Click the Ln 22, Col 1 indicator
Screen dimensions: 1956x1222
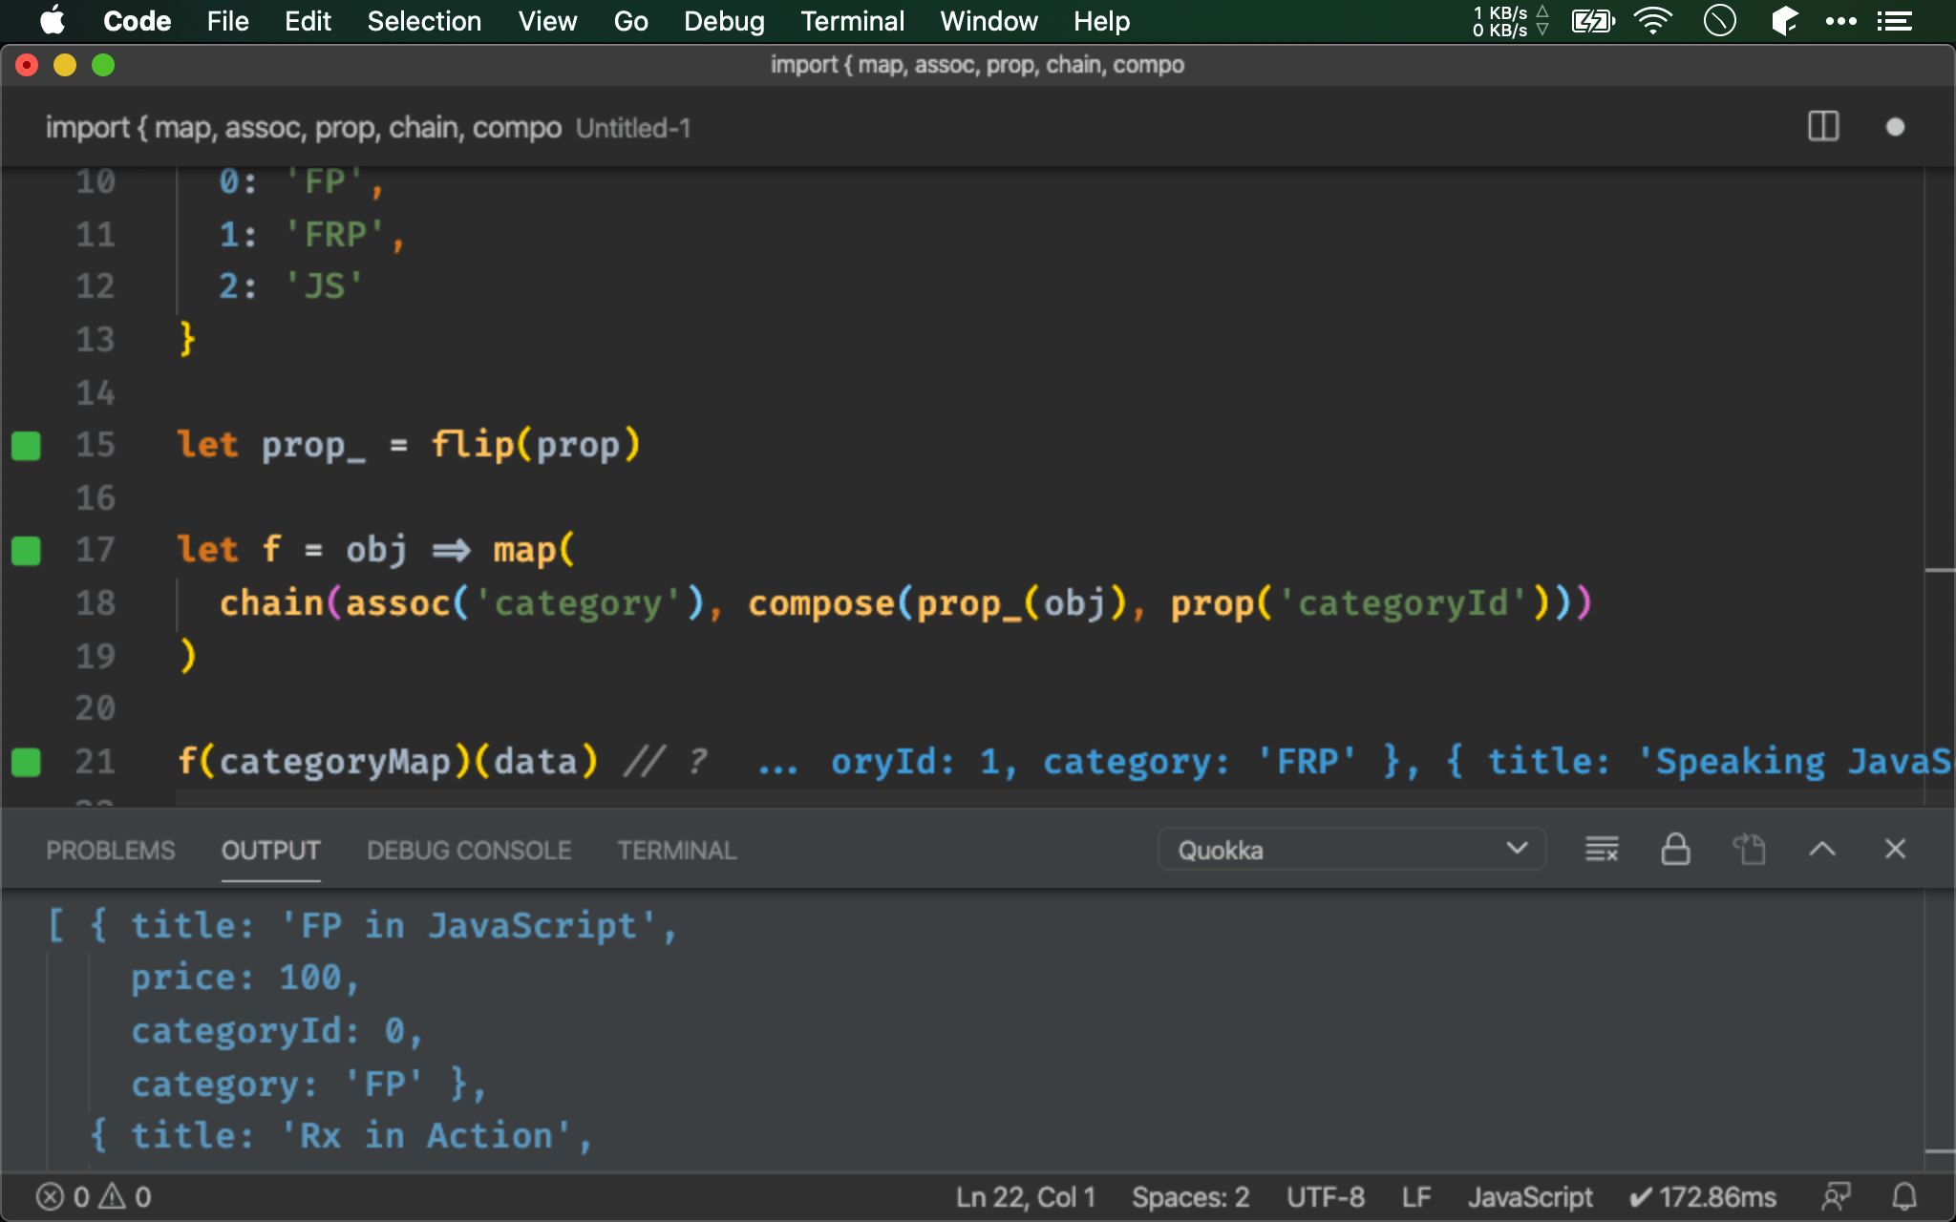pos(1025,1197)
